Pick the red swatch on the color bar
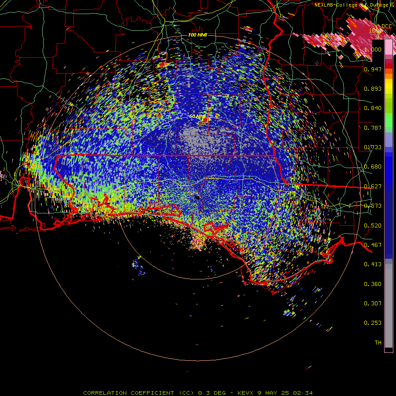Viewport: 396px width, 396px height. [389, 66]
